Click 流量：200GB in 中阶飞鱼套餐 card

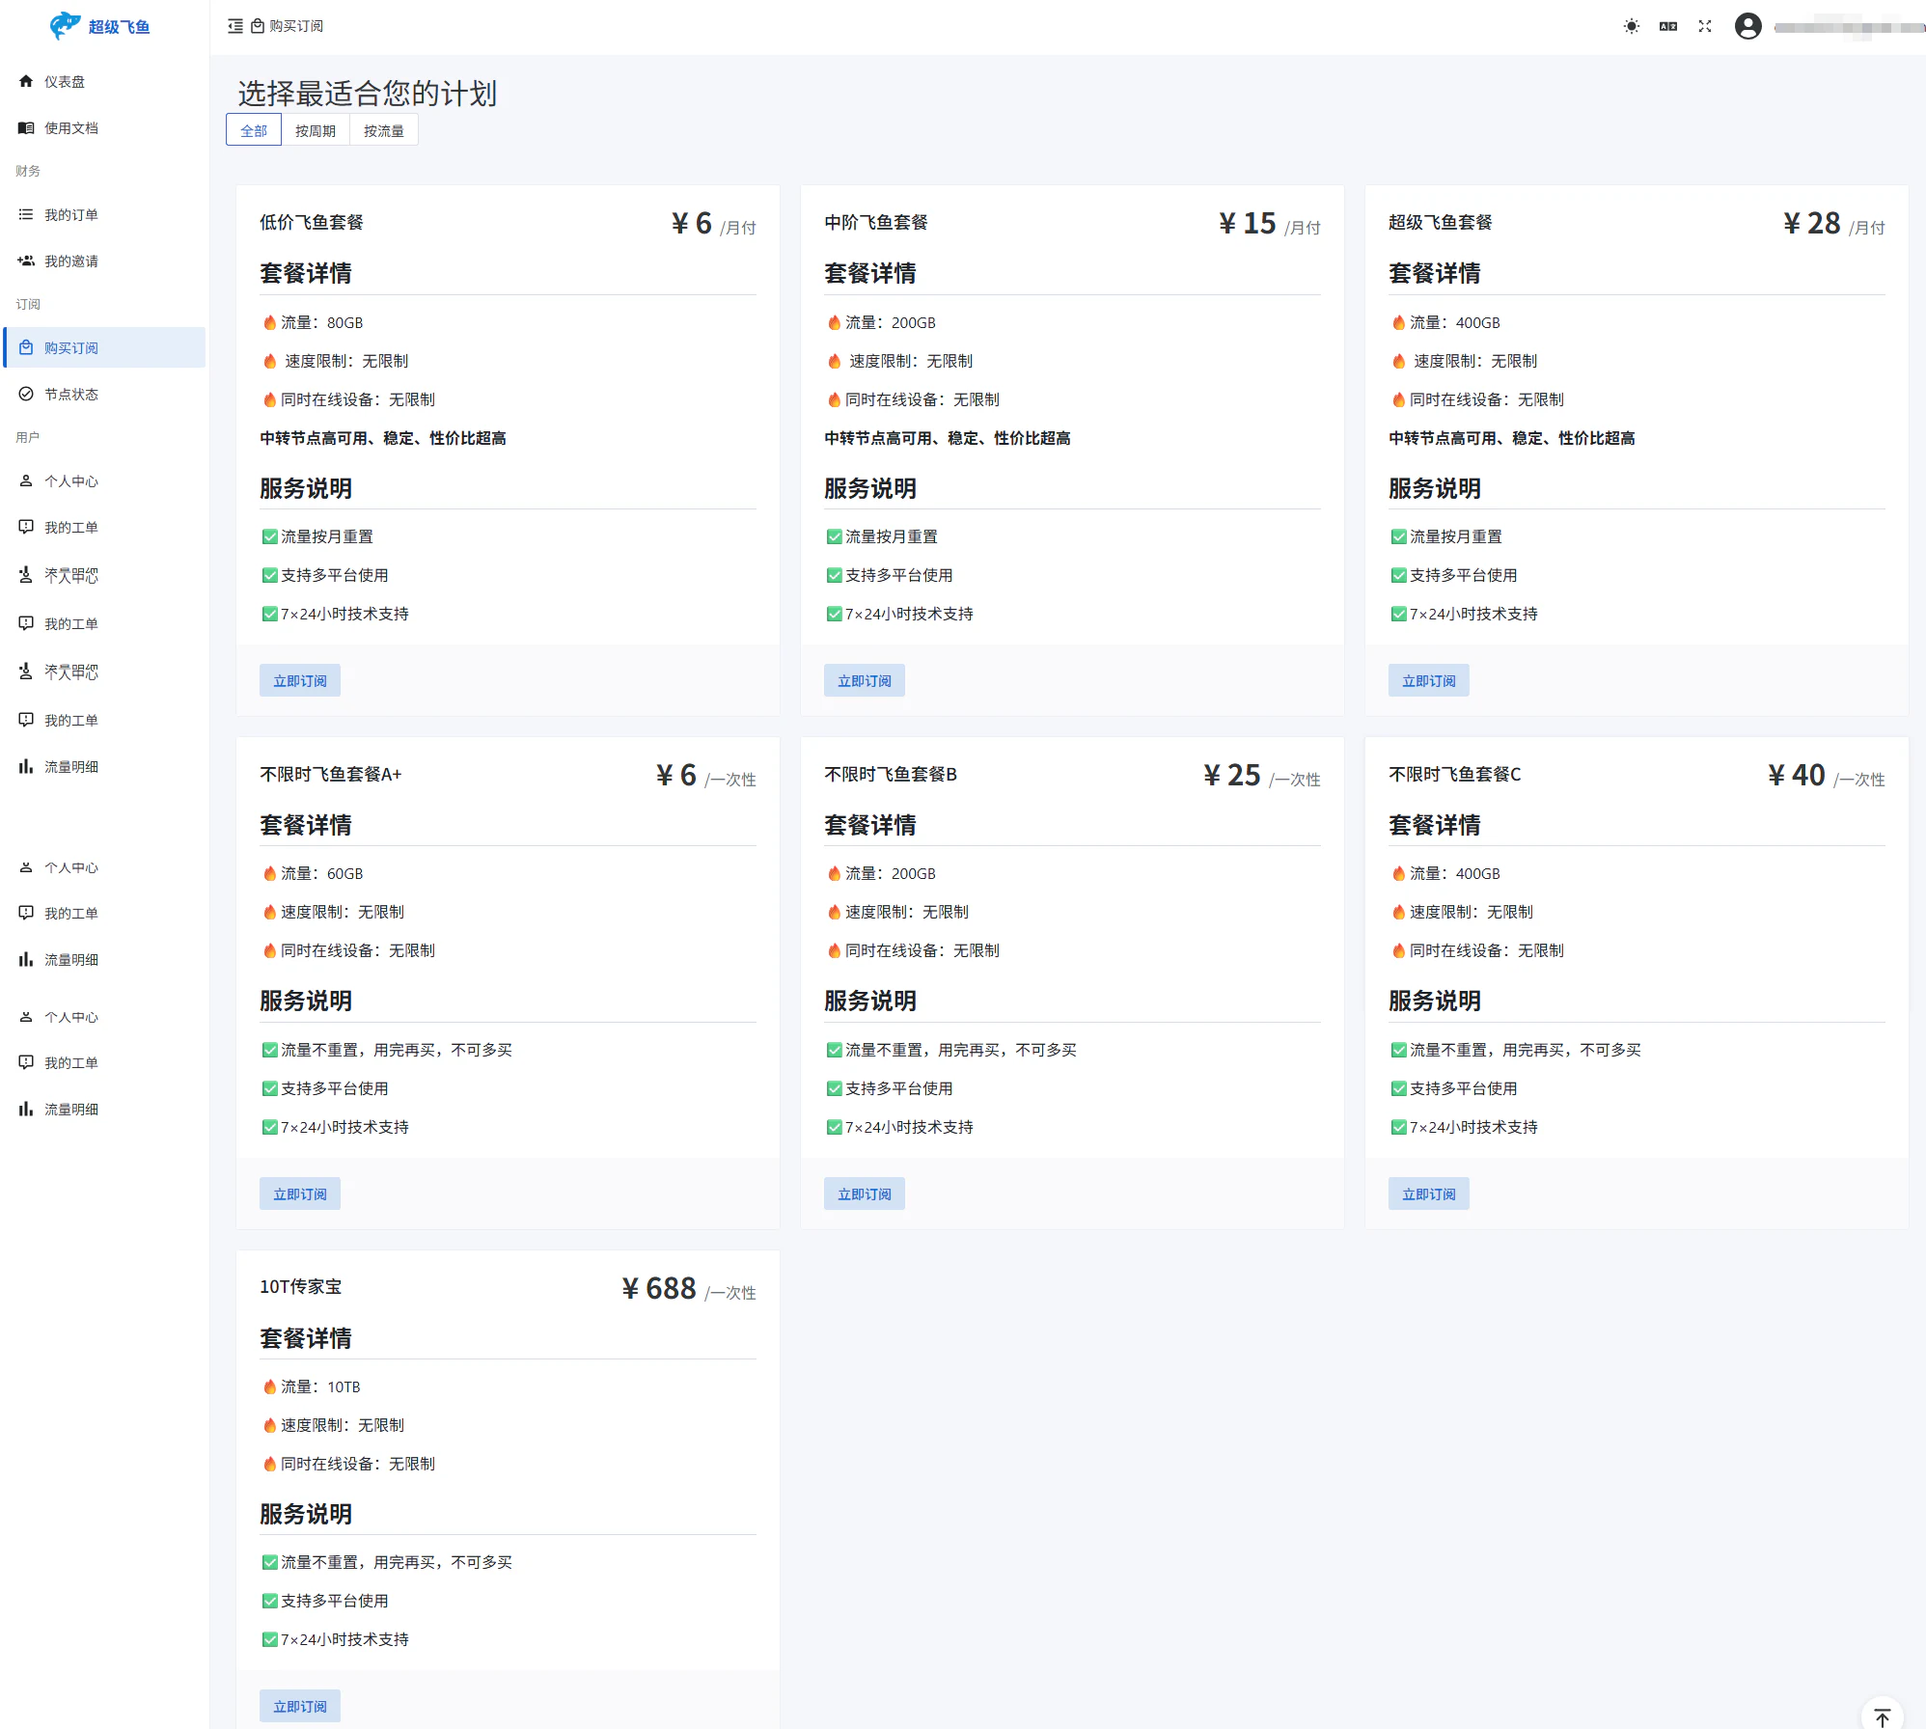(881, 323)
